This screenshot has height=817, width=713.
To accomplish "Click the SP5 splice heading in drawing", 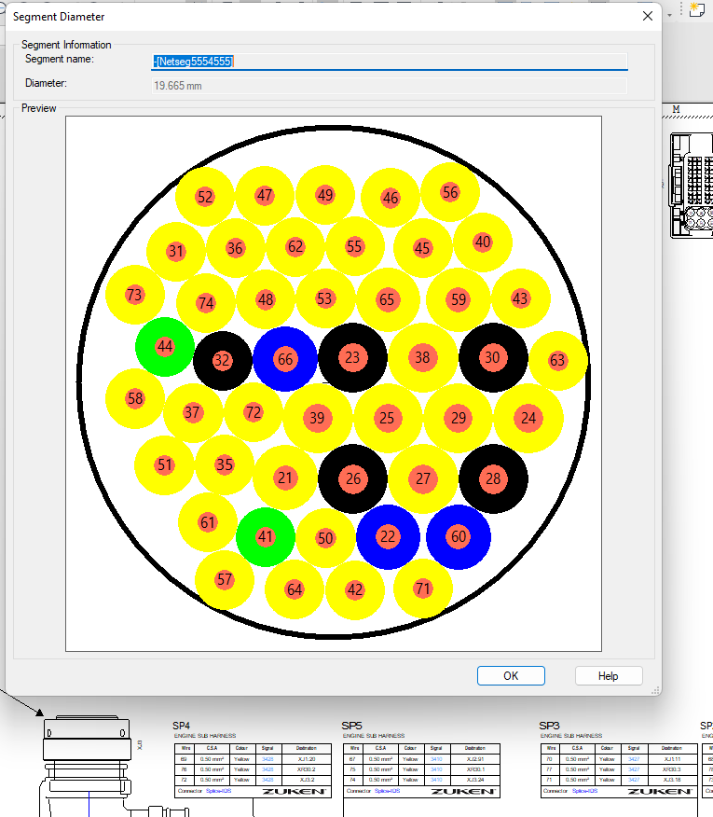I will pos(351,726).
